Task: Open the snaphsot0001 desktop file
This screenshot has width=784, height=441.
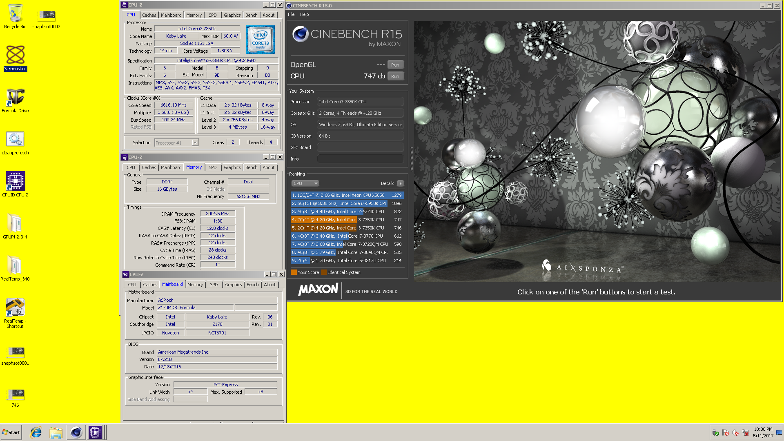Action: 15,356
